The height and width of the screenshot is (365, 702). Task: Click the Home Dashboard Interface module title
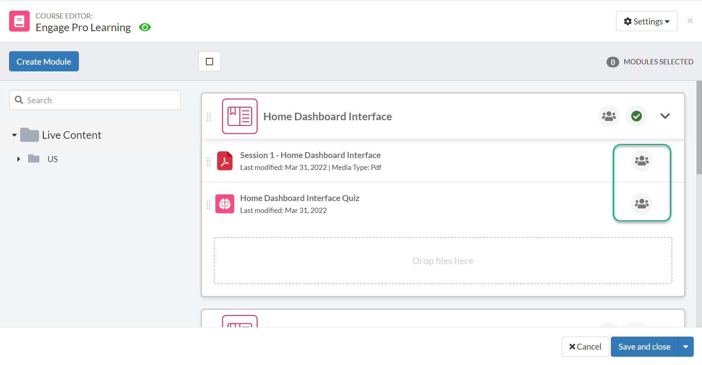(328, 117)
